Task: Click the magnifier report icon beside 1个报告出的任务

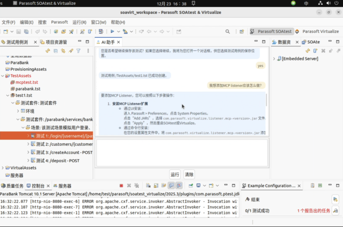Action: (x=335, y=211)
